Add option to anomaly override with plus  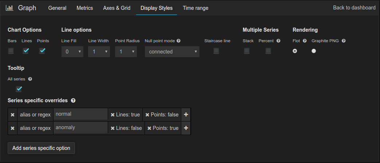pyautogui.click(x=186, y=128)
